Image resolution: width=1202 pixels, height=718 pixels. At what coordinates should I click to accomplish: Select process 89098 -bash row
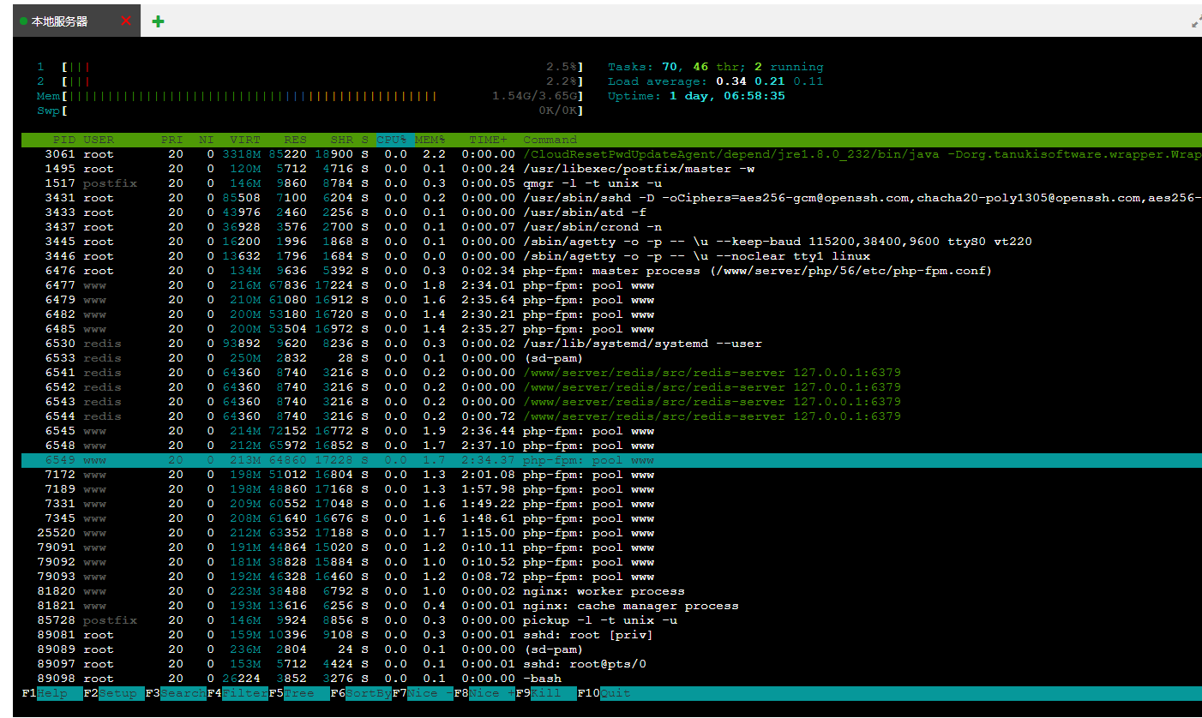[611, 679]
